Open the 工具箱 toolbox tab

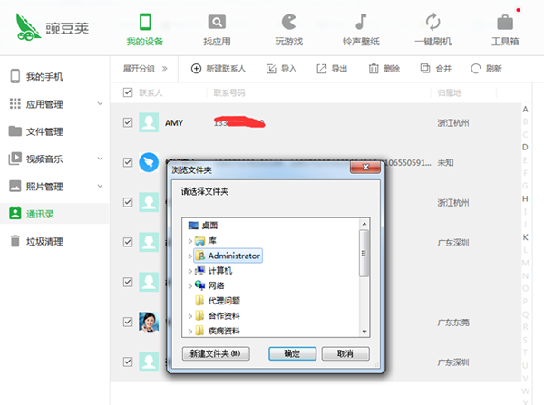point(505,30)
